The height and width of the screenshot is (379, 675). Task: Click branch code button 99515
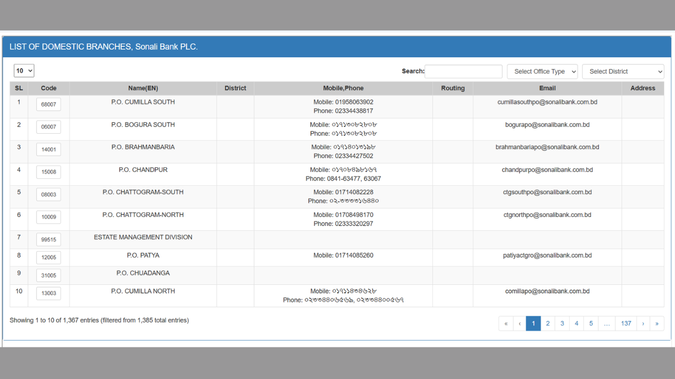pyautogui.click(x=49, y=240)
